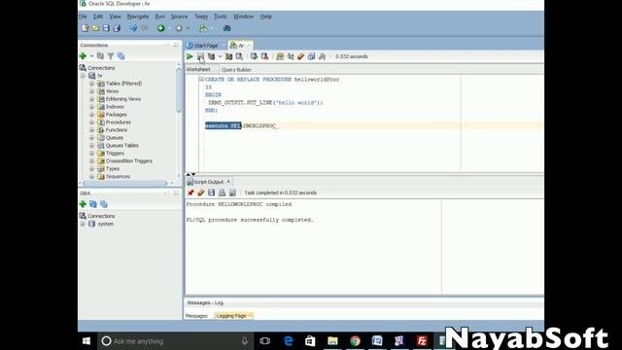Select the Indexes tree item

tap(115, 107)
